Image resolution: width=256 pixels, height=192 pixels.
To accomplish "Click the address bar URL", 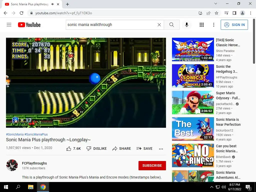I will 64,13.
